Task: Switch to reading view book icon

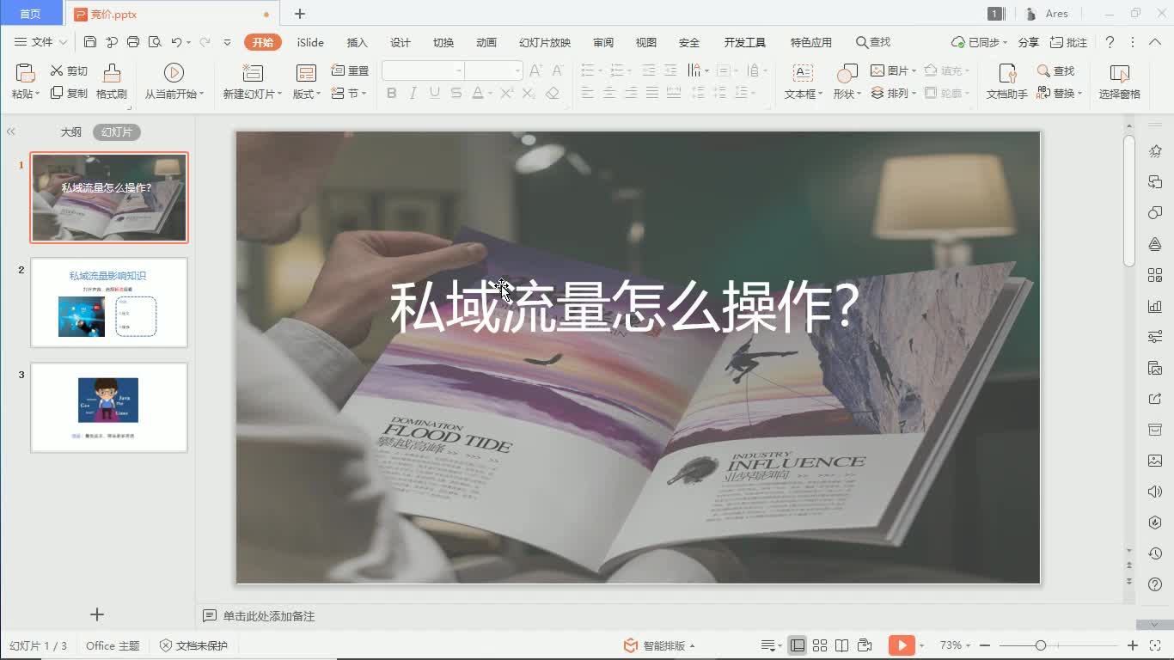Action: (842, 645)
